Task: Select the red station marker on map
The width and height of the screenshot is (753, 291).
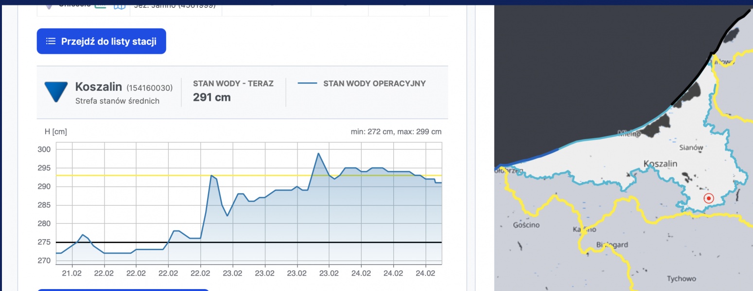Action: 709,198
